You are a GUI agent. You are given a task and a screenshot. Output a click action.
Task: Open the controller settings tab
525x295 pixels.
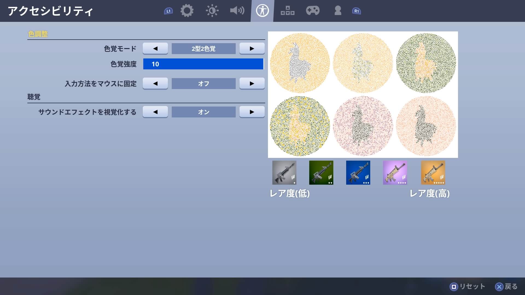coord(313,11)
